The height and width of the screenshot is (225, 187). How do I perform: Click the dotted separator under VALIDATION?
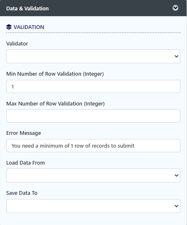pos(93,33)
